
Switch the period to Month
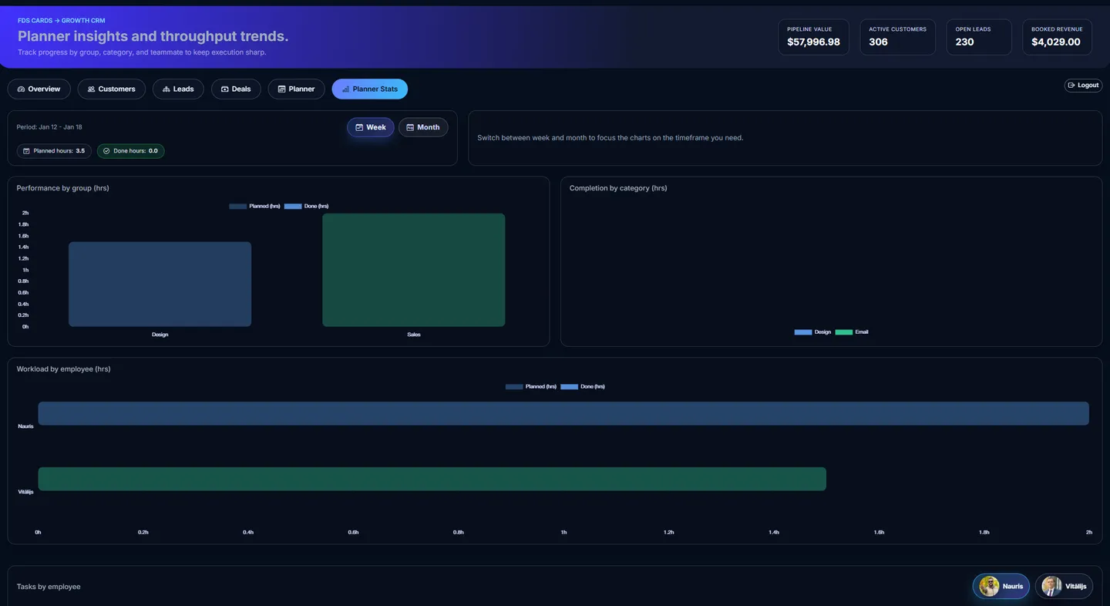point(423,127)
